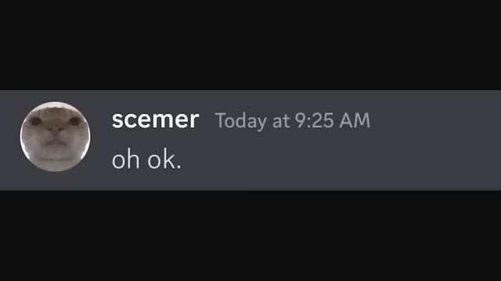Open scemer's cat profile avatar

[55, 137]
